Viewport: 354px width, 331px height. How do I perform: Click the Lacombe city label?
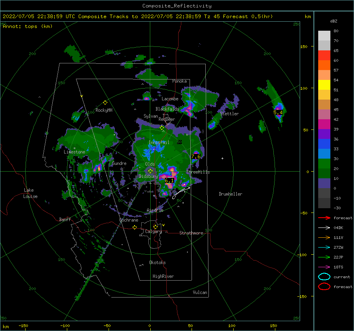[x=170, y=99]
